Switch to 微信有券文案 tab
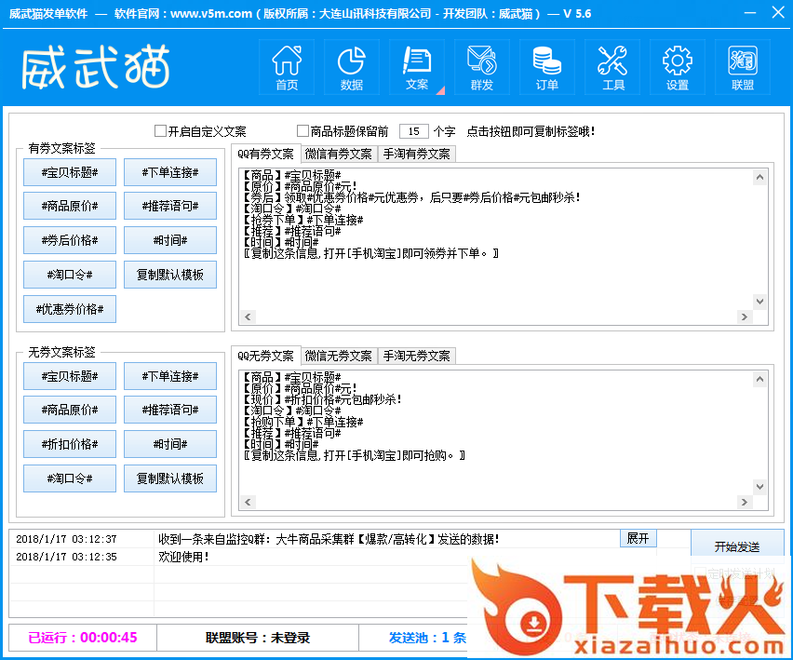Screen dimensions: 793x660 [339, 154]
